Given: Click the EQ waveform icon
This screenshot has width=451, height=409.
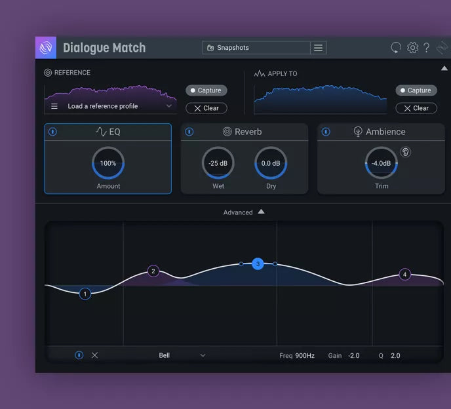Looking at the screenshot, I should [101, 132].
